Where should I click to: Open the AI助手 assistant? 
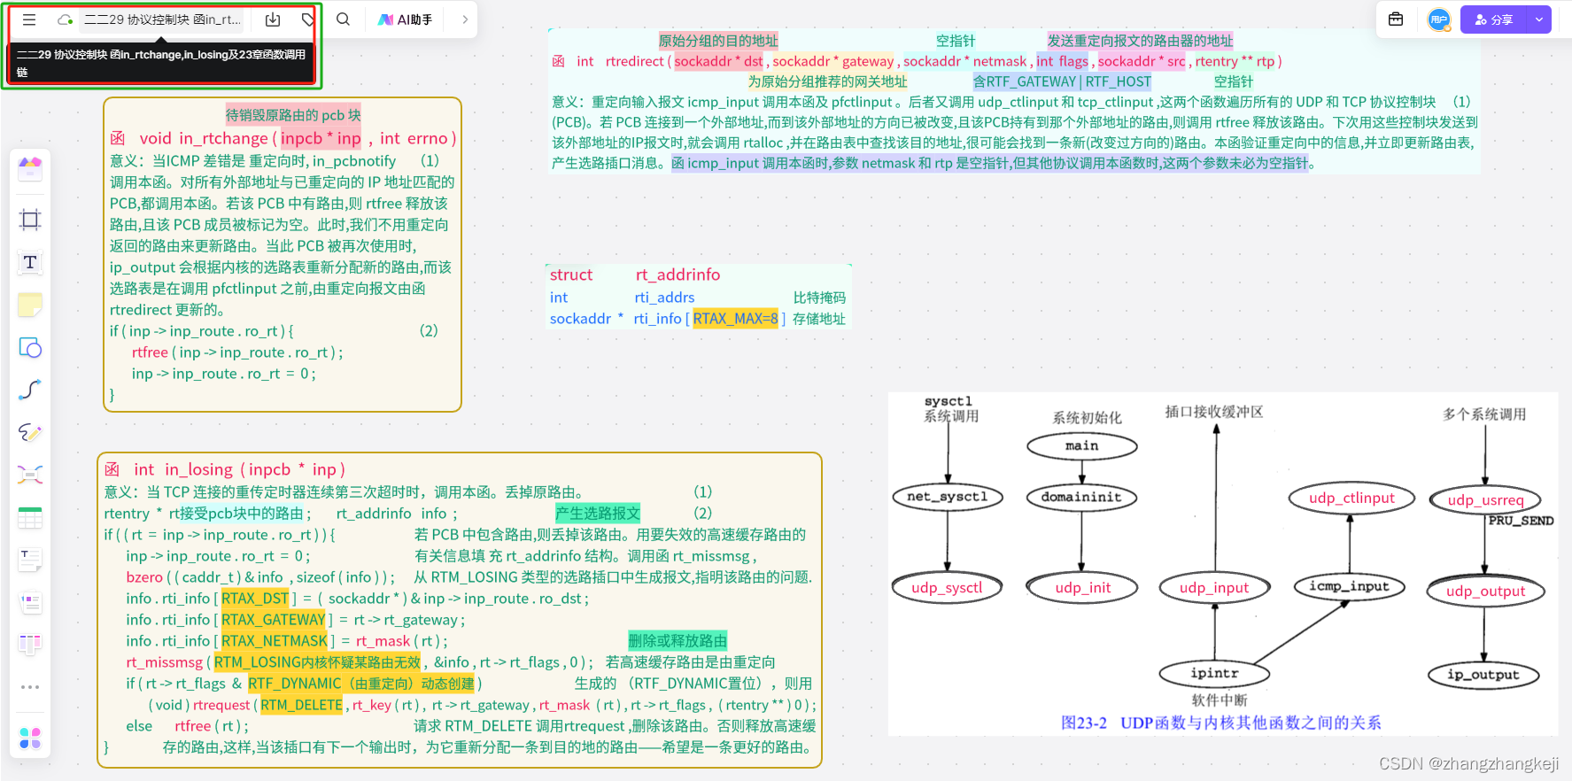(406, 19)
